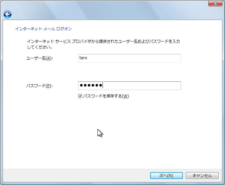Click the empty end of the username field
The height and width of the screenshot is (185, 225).
point(143,58)
